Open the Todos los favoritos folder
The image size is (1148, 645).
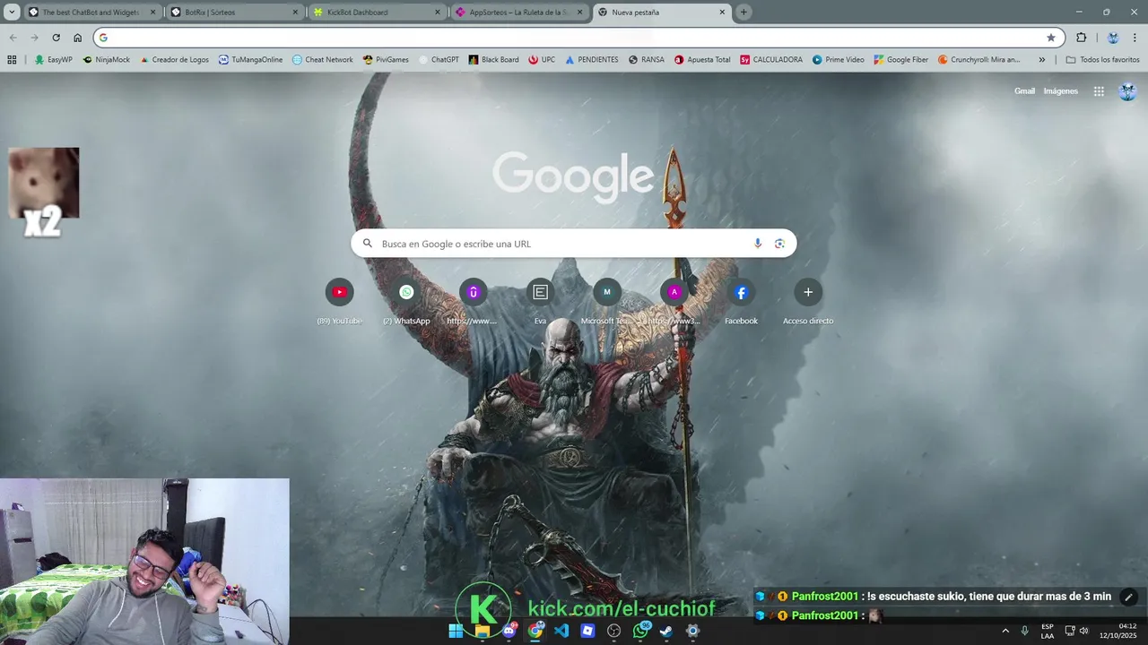click(1102, 60)
